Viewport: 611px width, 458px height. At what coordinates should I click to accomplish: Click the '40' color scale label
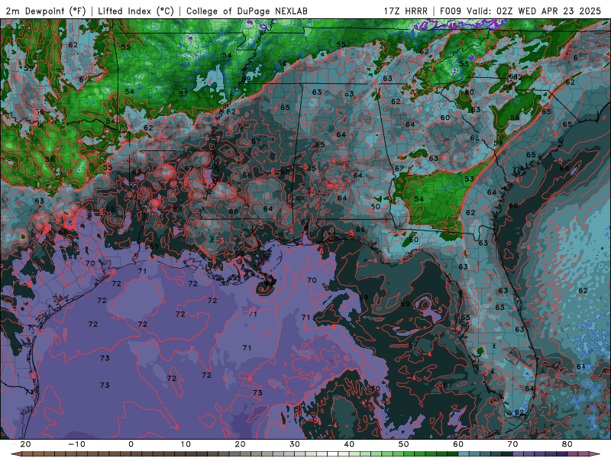point(349,444)
